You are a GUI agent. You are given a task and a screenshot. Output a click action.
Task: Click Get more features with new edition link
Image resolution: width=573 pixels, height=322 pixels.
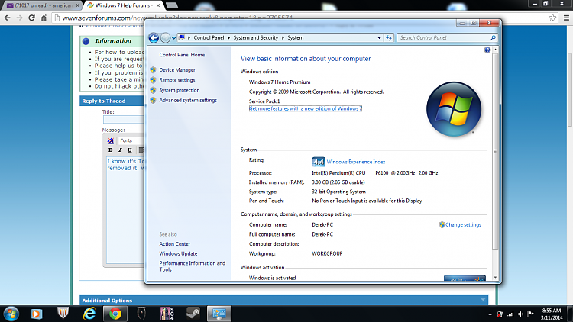[x=305, y=108]
